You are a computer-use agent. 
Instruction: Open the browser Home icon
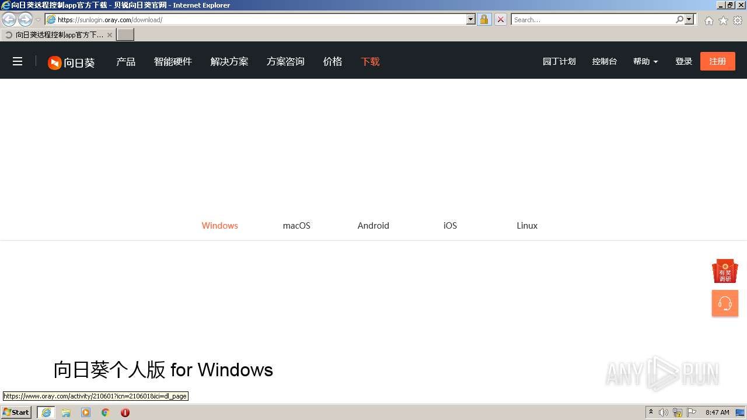(708, 20)
